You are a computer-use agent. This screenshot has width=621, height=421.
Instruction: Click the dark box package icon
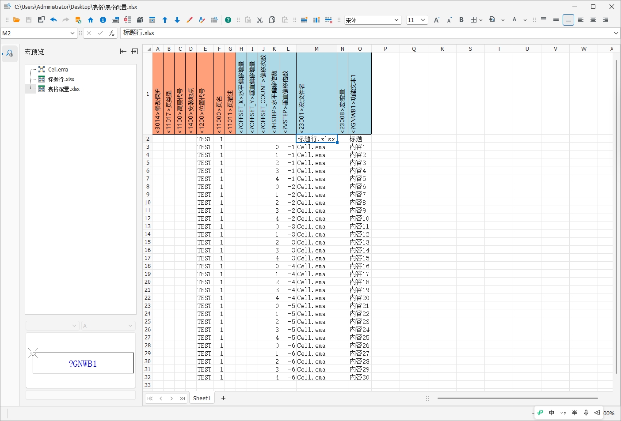140,20
